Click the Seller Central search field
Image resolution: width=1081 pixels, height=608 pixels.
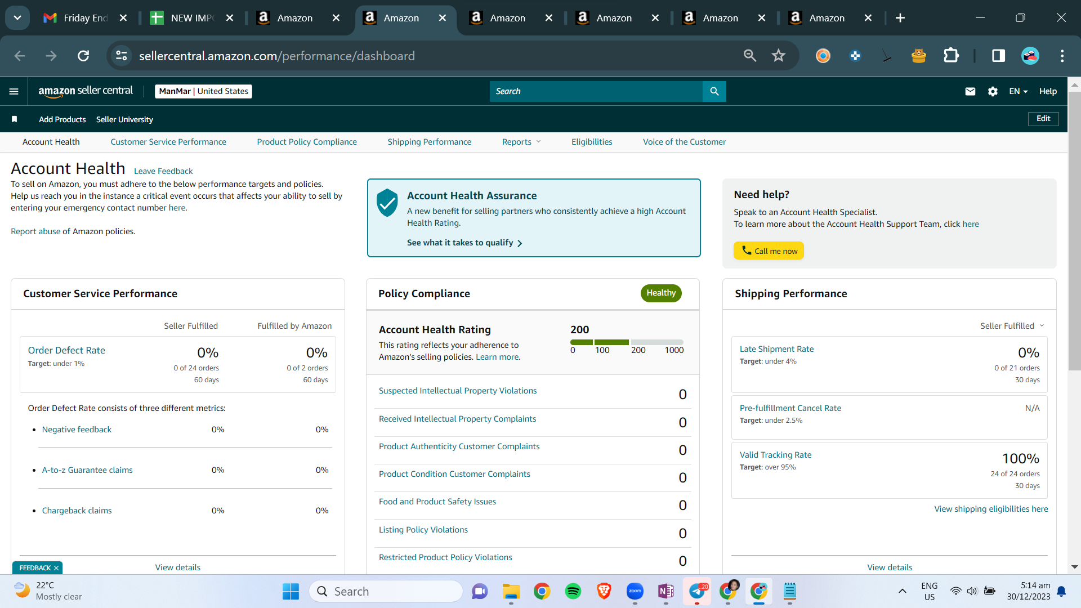(596, 91)
